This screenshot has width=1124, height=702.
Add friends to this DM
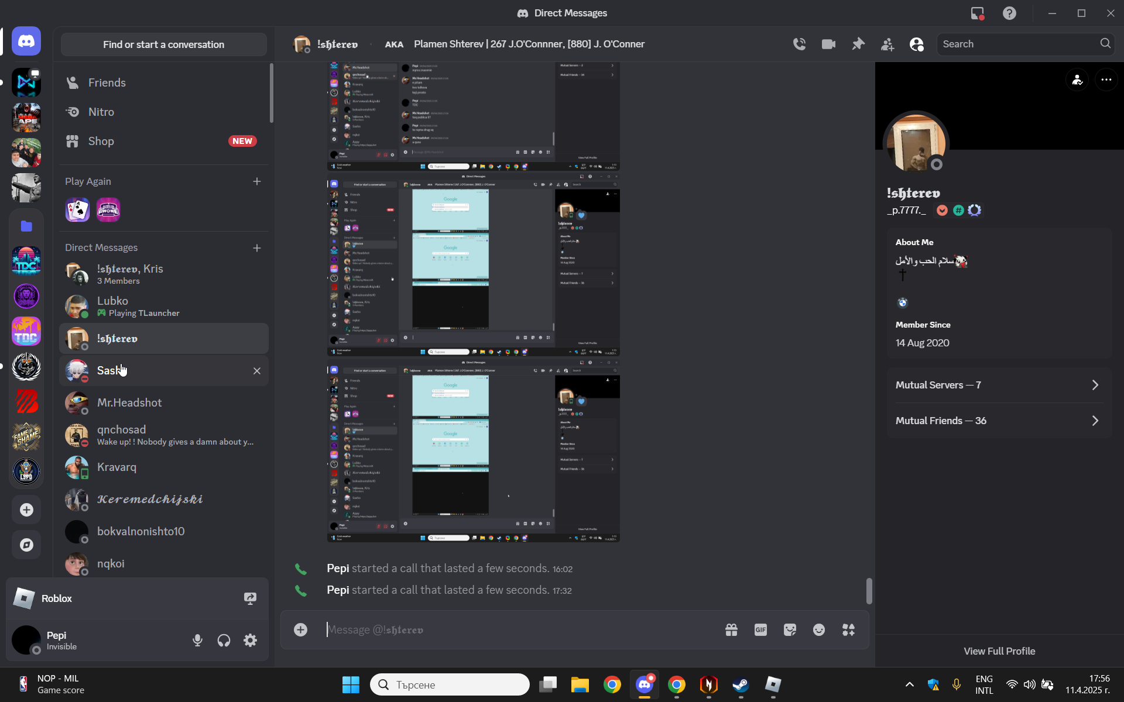click(x=887, y=44)
